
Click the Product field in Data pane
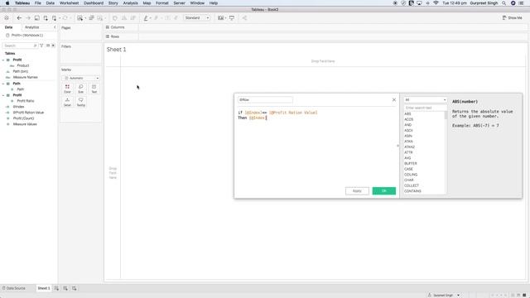click(23, 65)
